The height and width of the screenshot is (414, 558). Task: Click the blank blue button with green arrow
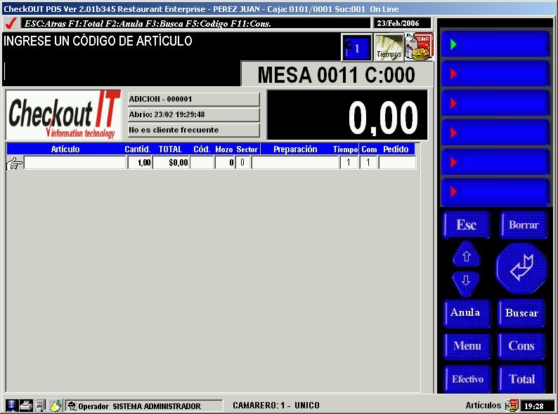point(495,44)
